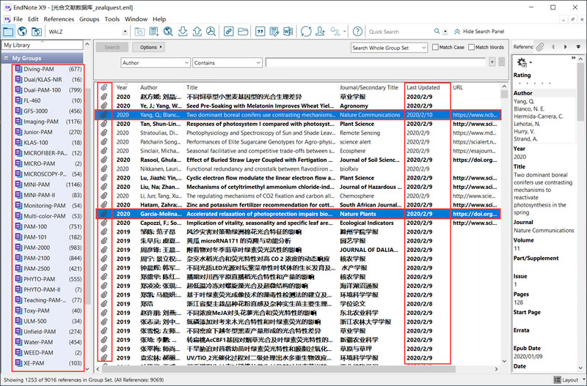
Task: Click the reference list vertical scrollbar
Action: [504, 220]
